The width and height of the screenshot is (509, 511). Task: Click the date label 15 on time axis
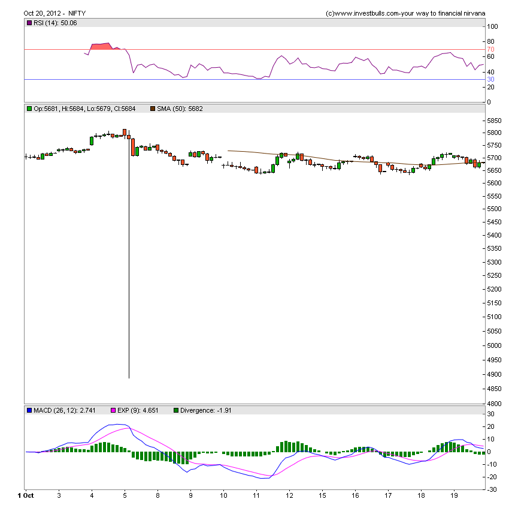pyautogui.click(x=322, y=495)
